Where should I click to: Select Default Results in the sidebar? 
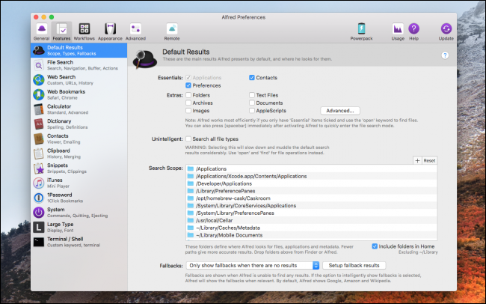(x=79, y=50)
